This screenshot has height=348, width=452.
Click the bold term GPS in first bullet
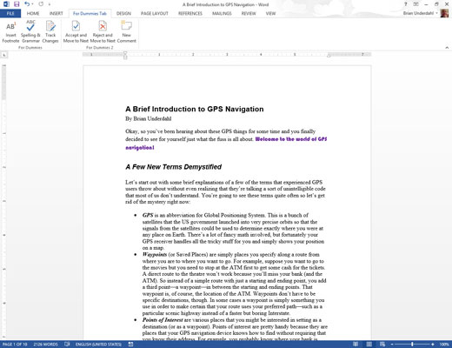coord(148,215)
